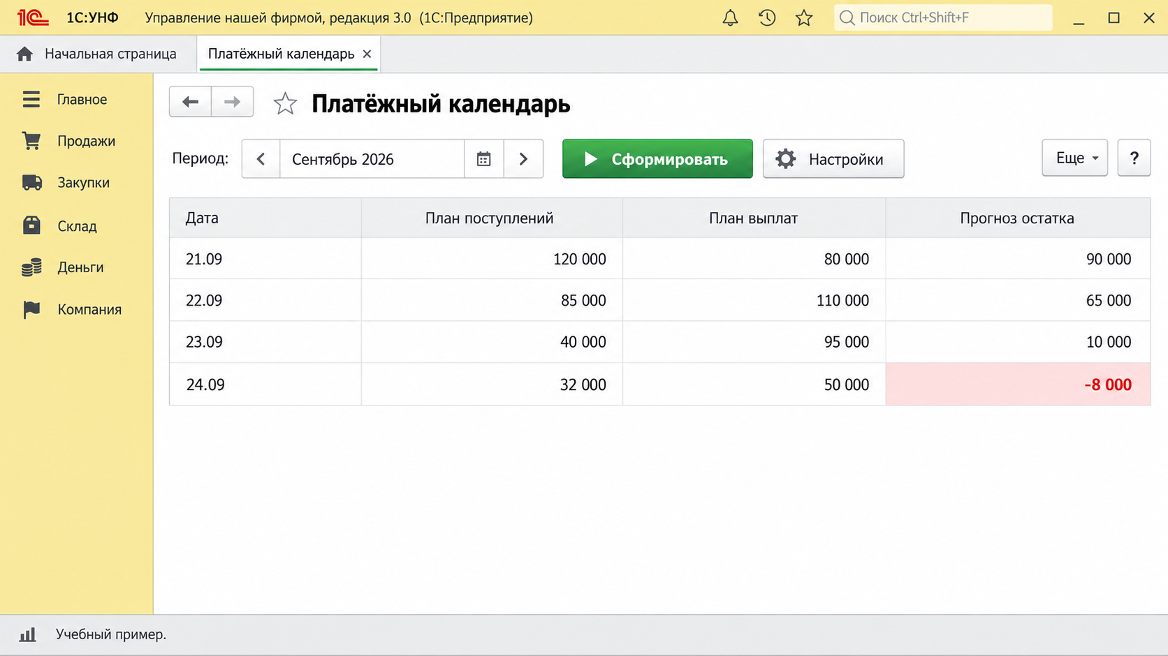
Task: Select the red -8 000 balance cell
Action: tap(1018, 385)
